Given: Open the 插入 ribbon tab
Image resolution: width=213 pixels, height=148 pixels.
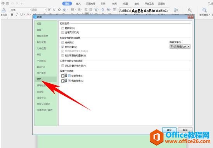Looking at the screenshot, I should click(x=78, y=3).
